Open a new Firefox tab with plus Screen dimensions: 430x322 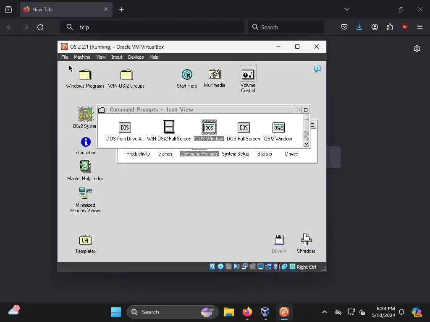pyautogui.click(x=121, y=10)
